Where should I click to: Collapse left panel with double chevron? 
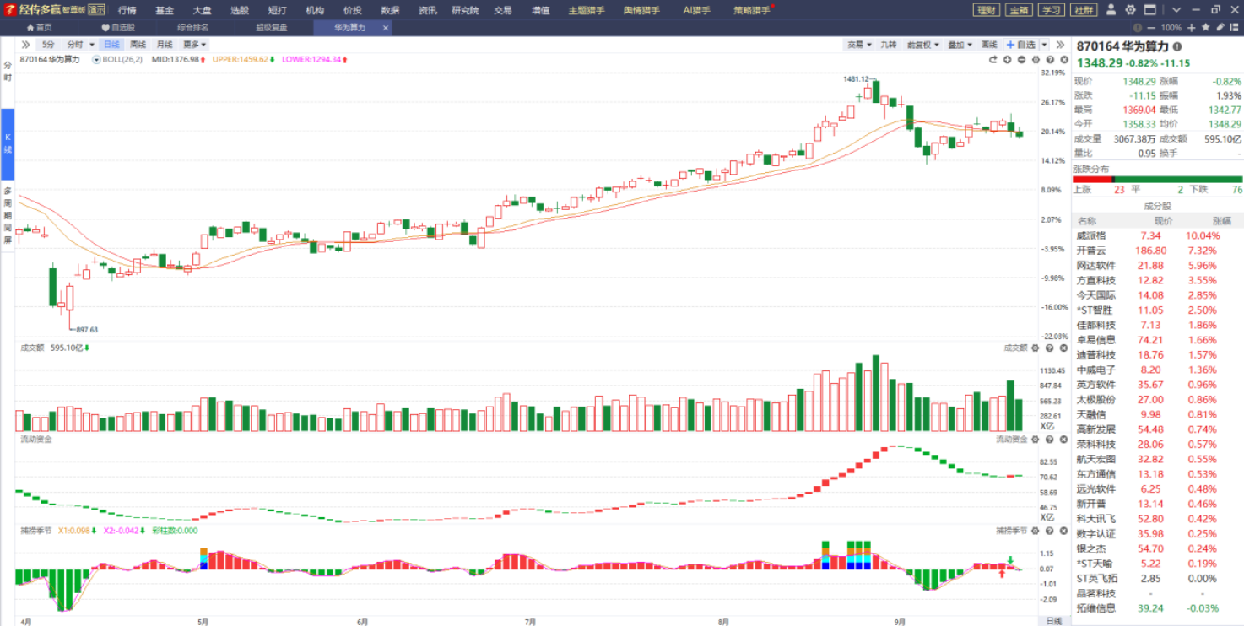[x=25, y=44]
